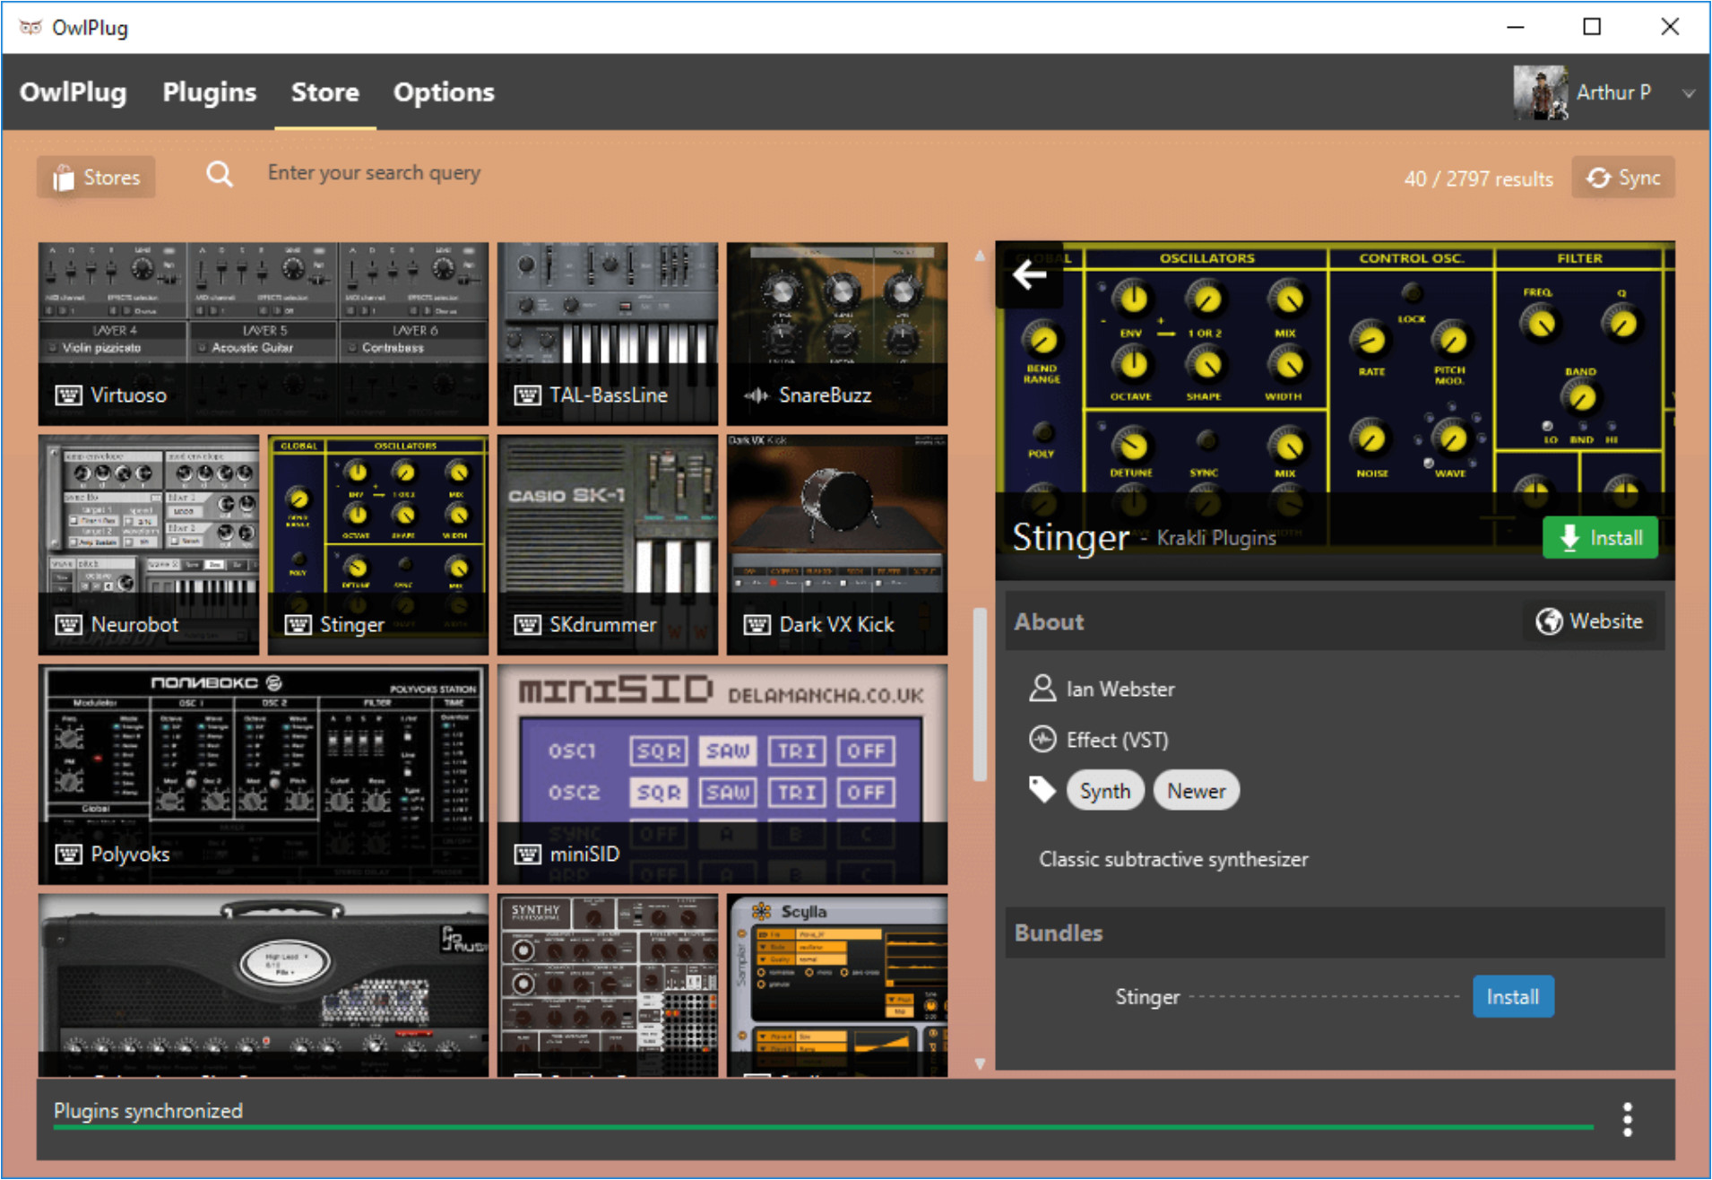The width and height of the screenshot is (1712, 1180).
Task: Click the magnifier search icon
Action: (x=220, y=174)
